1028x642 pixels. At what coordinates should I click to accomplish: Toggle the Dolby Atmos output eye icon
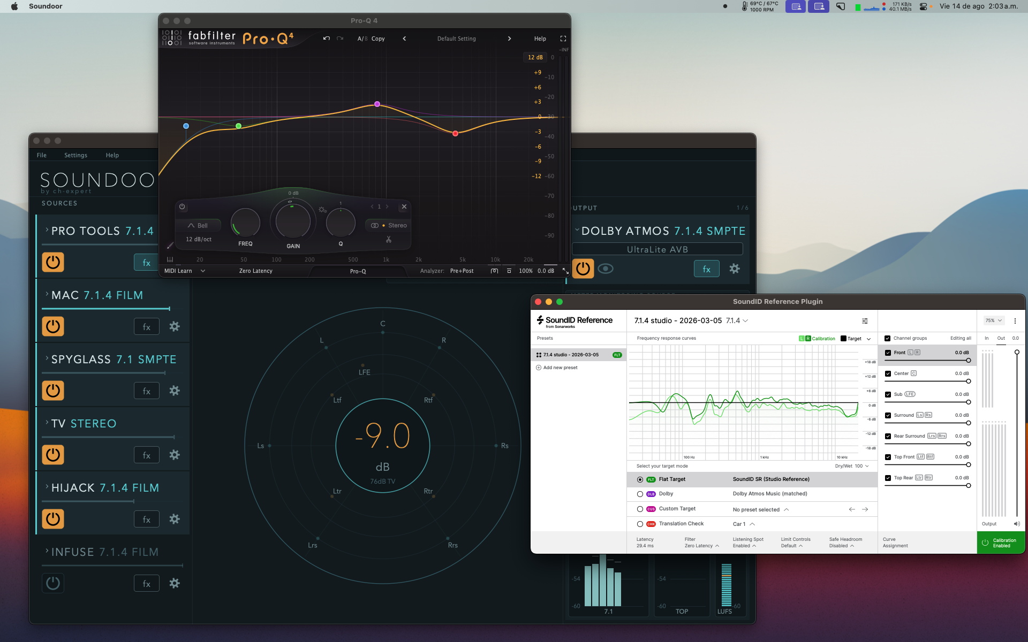606,269
